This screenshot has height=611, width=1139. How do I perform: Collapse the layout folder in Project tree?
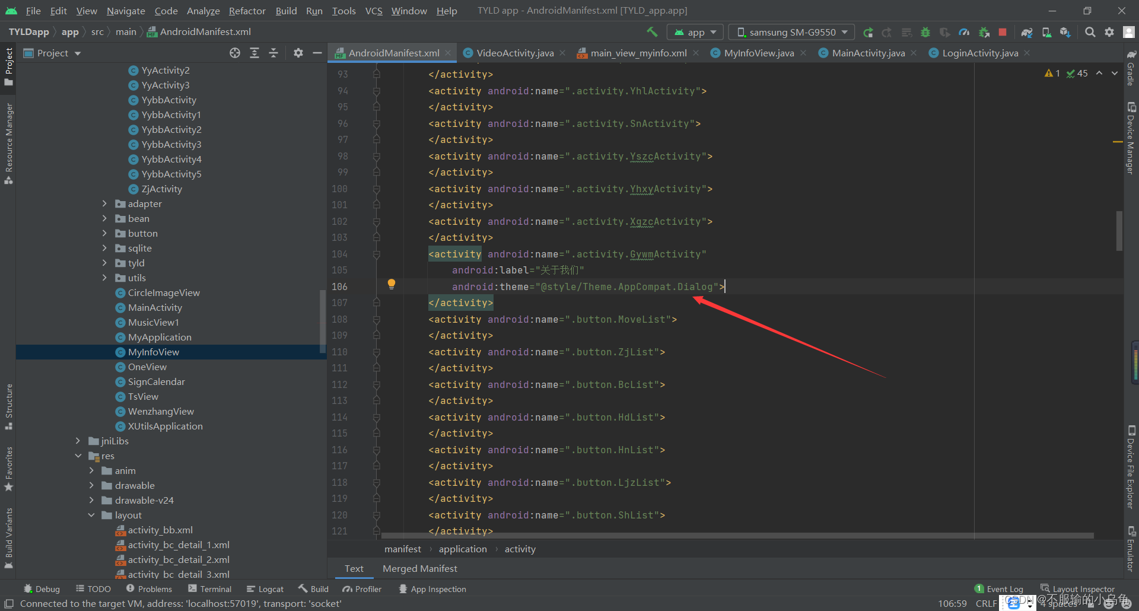click(x=91, y=515)
